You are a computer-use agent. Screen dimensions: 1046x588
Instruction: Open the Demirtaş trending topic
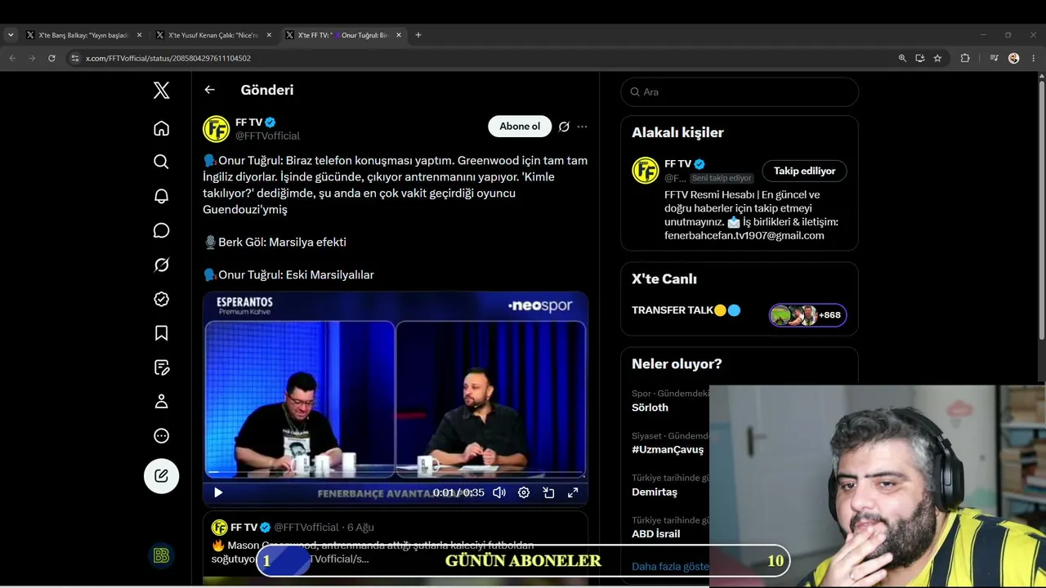tap(654, 492)
